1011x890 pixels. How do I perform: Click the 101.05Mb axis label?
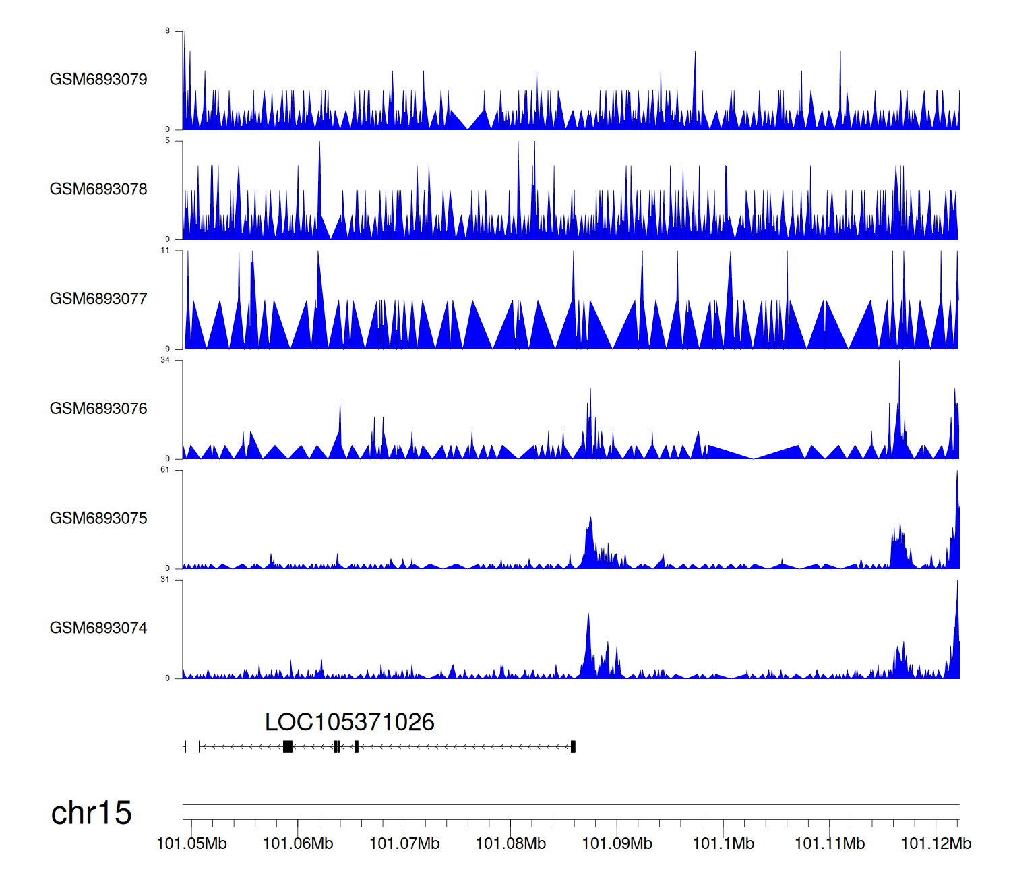tap(191, 843)
